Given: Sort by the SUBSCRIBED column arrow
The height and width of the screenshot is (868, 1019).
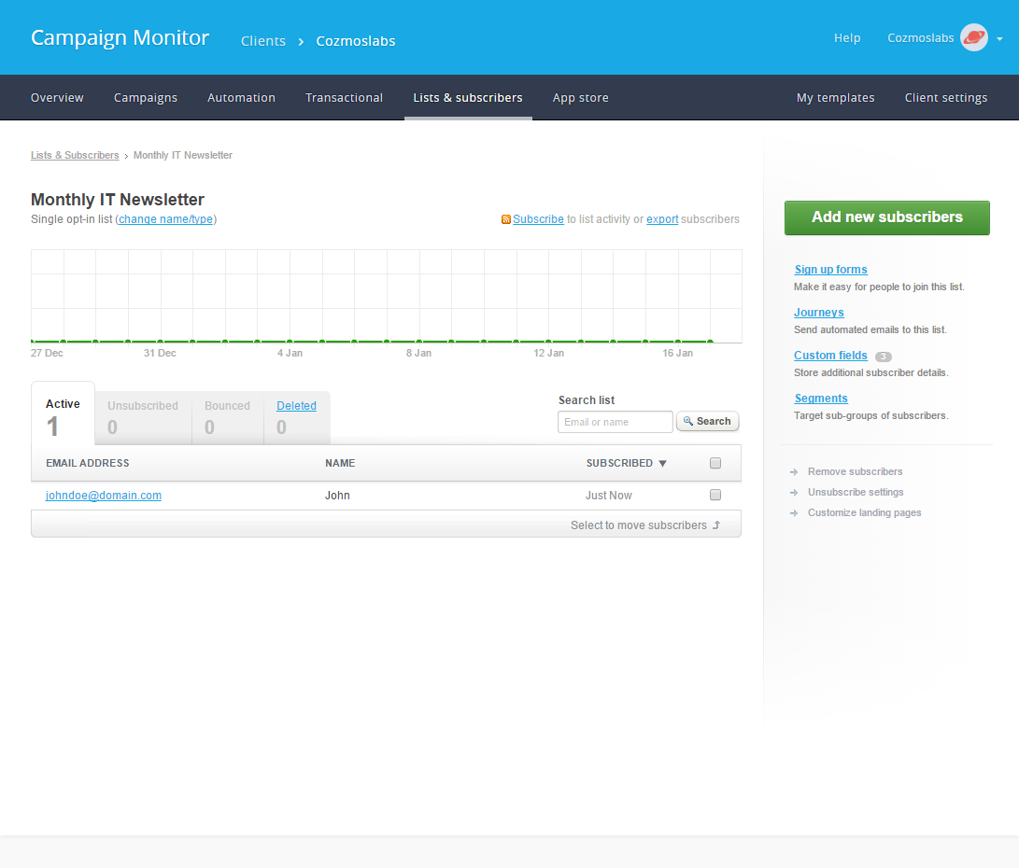Looking at the screenshot, I should pyautogui.click(x=662, y=464).
